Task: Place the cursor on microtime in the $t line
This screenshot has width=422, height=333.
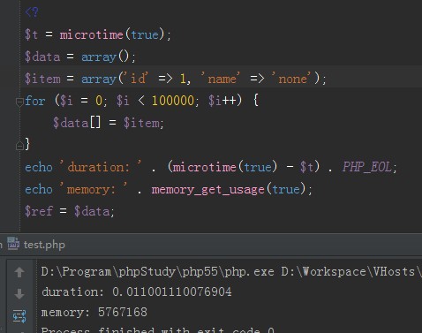Action: click(92, 35)
